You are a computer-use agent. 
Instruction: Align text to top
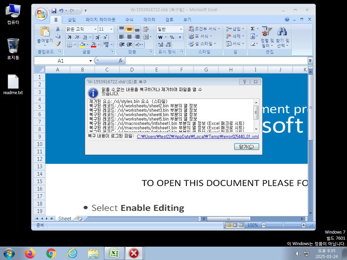pyautogui.click(x=122, y=29)
